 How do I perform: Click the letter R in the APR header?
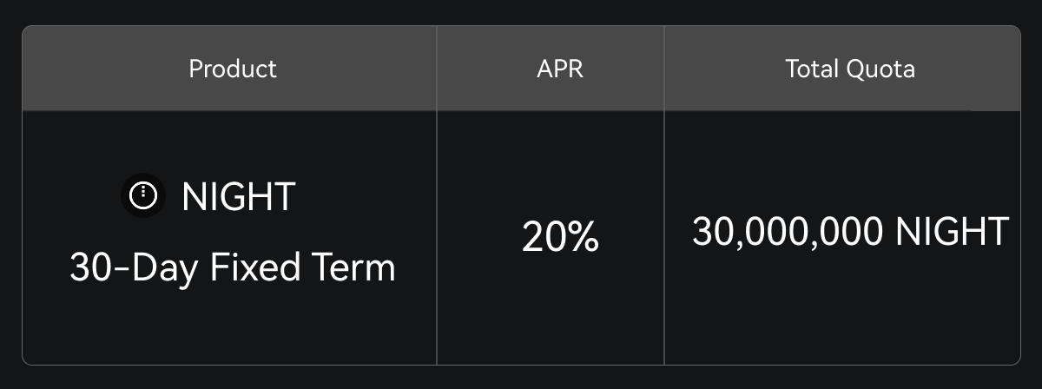[576, 69]
